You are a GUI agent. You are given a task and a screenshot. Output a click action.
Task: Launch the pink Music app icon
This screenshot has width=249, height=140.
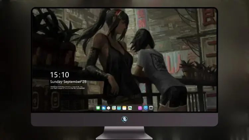click(x=140, y=108)
